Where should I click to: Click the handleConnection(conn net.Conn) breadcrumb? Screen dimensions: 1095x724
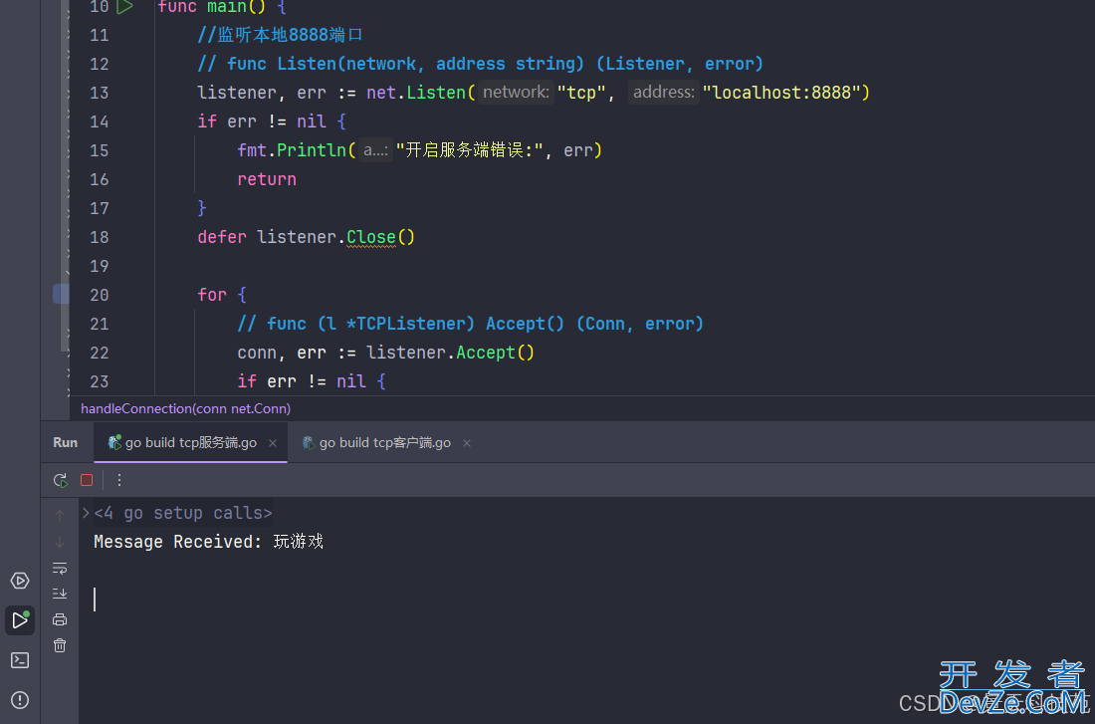(185, 408)
